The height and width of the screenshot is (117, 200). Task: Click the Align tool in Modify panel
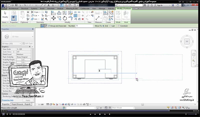click(x=53, y=13)
